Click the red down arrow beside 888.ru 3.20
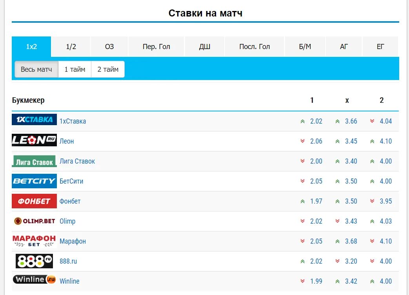The height and width of the screenshot is (295, 409). pos(338,261)
